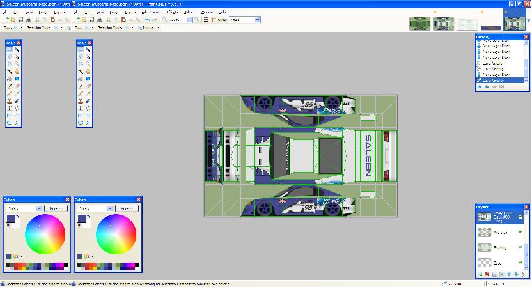Select the Pencil in right Tools window
Viewport: 532px width, 287px height.
click(81, 93)
